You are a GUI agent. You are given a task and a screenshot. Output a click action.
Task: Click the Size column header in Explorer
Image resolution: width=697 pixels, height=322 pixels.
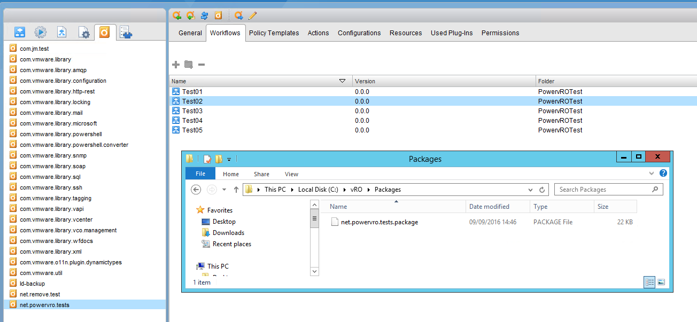(615, 207)
